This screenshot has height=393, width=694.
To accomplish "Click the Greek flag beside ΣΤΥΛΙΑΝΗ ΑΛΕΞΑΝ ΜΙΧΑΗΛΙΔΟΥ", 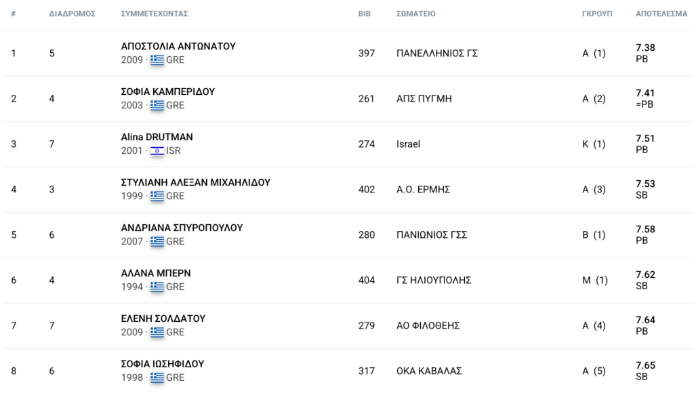I will pos(157,196).
